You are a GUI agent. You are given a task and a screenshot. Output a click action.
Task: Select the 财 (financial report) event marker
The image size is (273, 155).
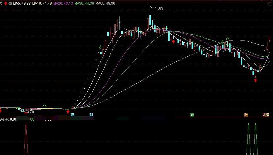[x=91, y=114]
